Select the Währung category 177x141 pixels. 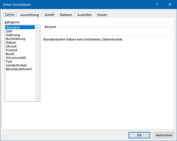(20, 35)
